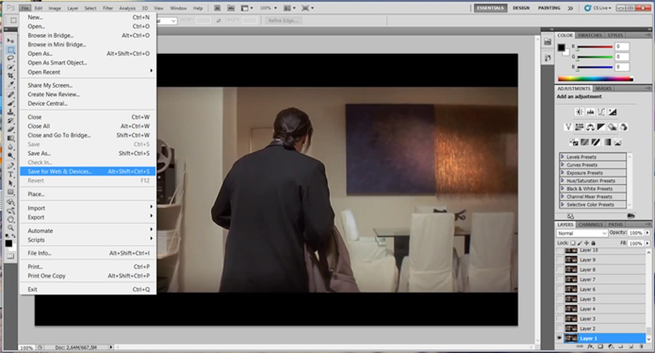The image size is (655, 353).
Task: Add a Threshold adjustment
Action: (596, 143)
